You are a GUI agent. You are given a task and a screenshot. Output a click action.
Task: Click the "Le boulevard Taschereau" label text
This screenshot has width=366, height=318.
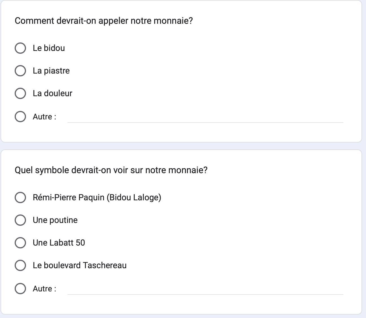pos(80,265)
